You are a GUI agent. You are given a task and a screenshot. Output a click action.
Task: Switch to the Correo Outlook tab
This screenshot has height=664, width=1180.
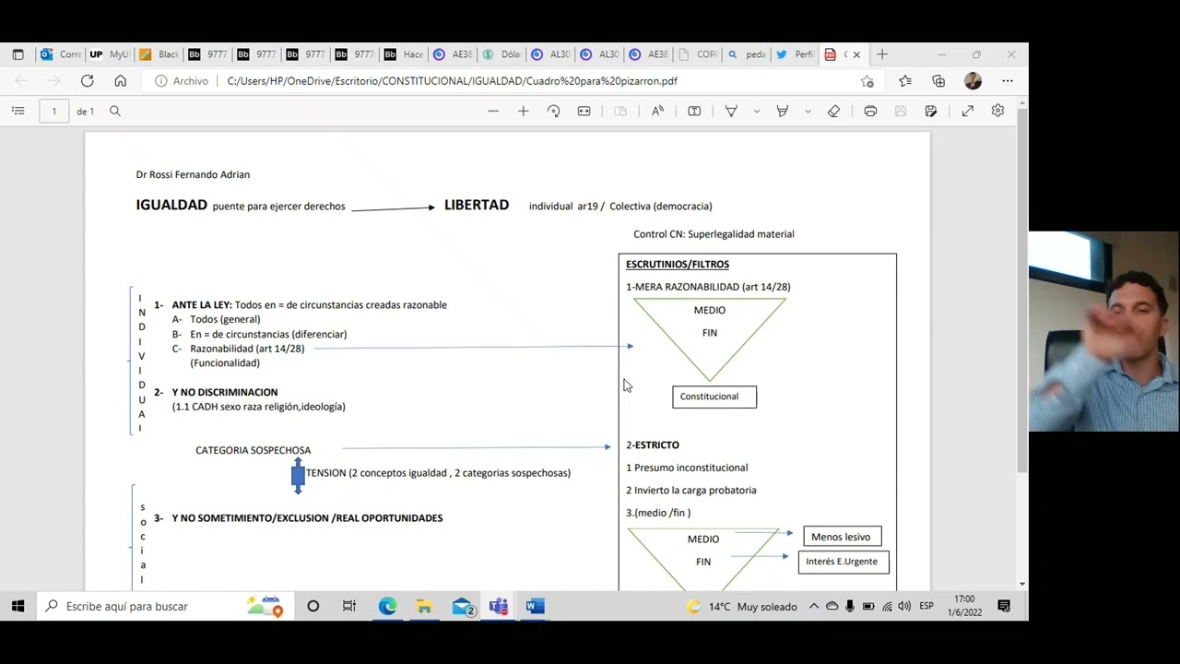[x=61, y=54]
